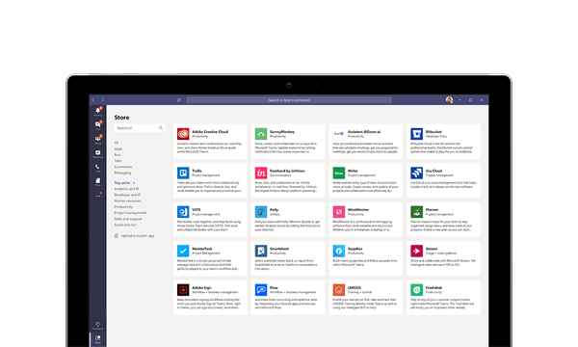Click the Planner card title
Viewport: 578px width, 347px height.
pyautogui.click(x=432, y=210)
